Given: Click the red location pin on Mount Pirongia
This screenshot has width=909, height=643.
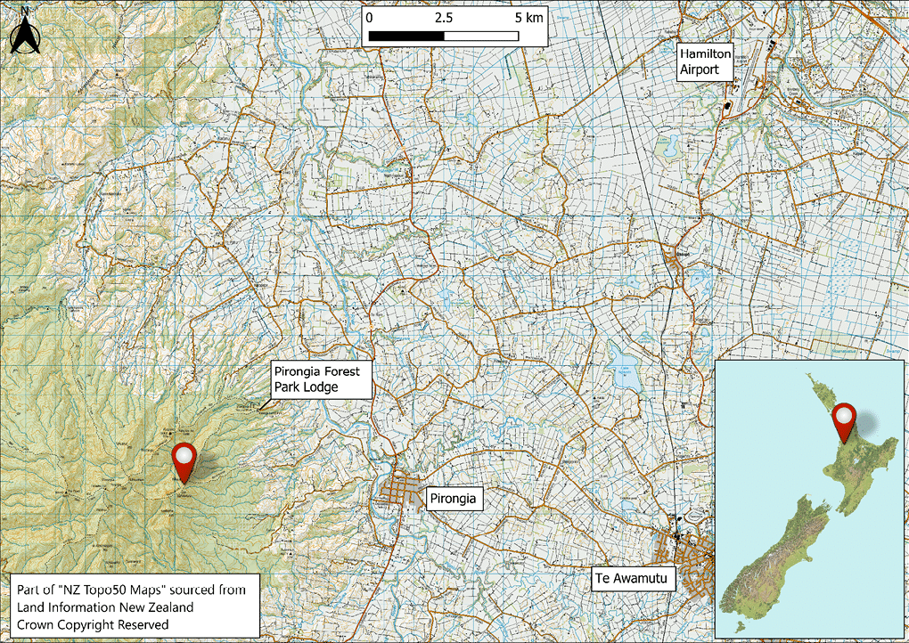Looking at the screenshot, I should [x=184, y=463].
